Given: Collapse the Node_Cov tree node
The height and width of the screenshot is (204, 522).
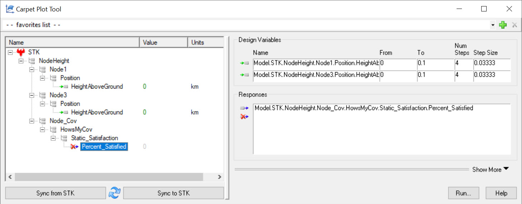Looking at the screenshot, I should tap(31, 121).
